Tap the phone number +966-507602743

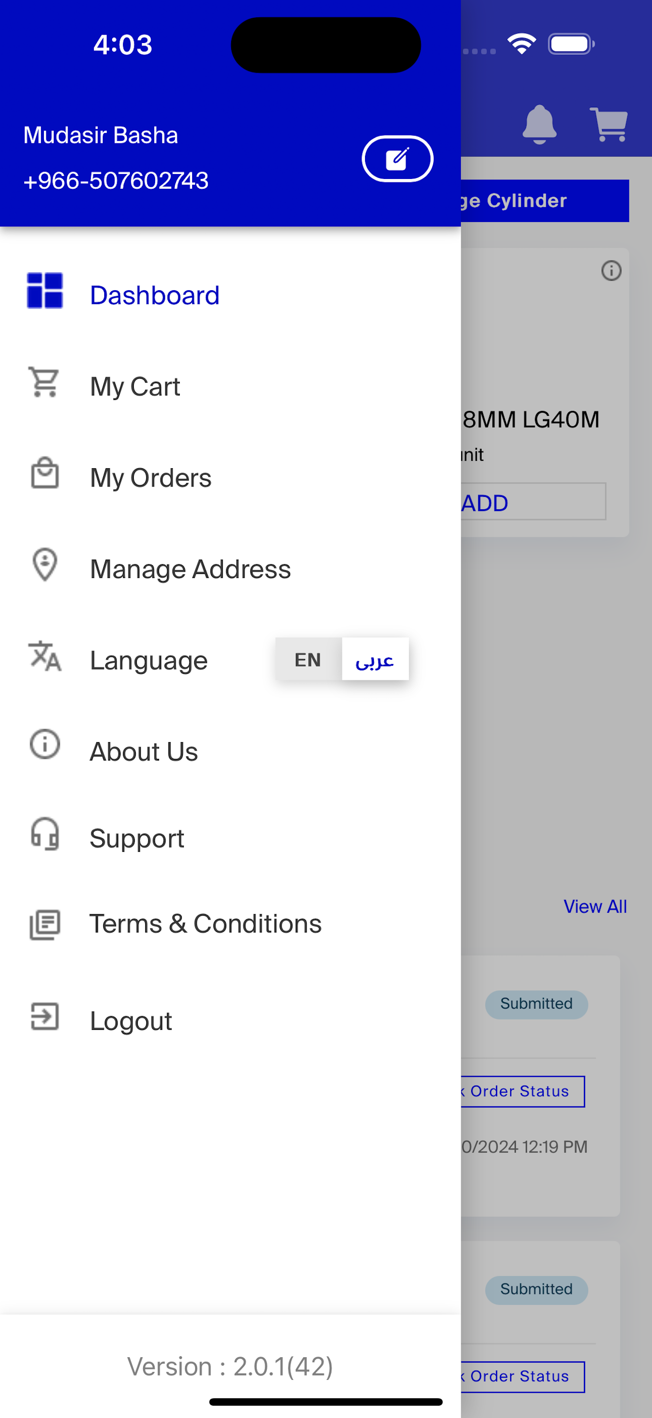[116, 180]
